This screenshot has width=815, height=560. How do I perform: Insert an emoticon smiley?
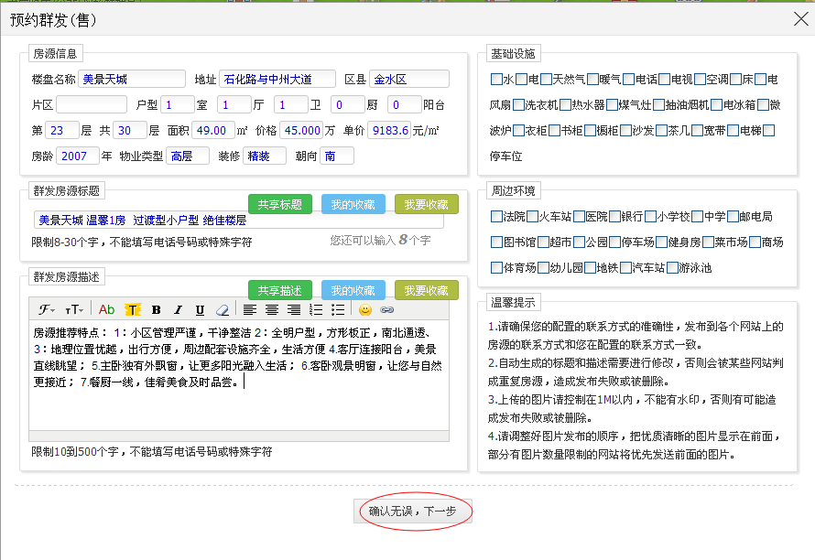pos(365,309)
